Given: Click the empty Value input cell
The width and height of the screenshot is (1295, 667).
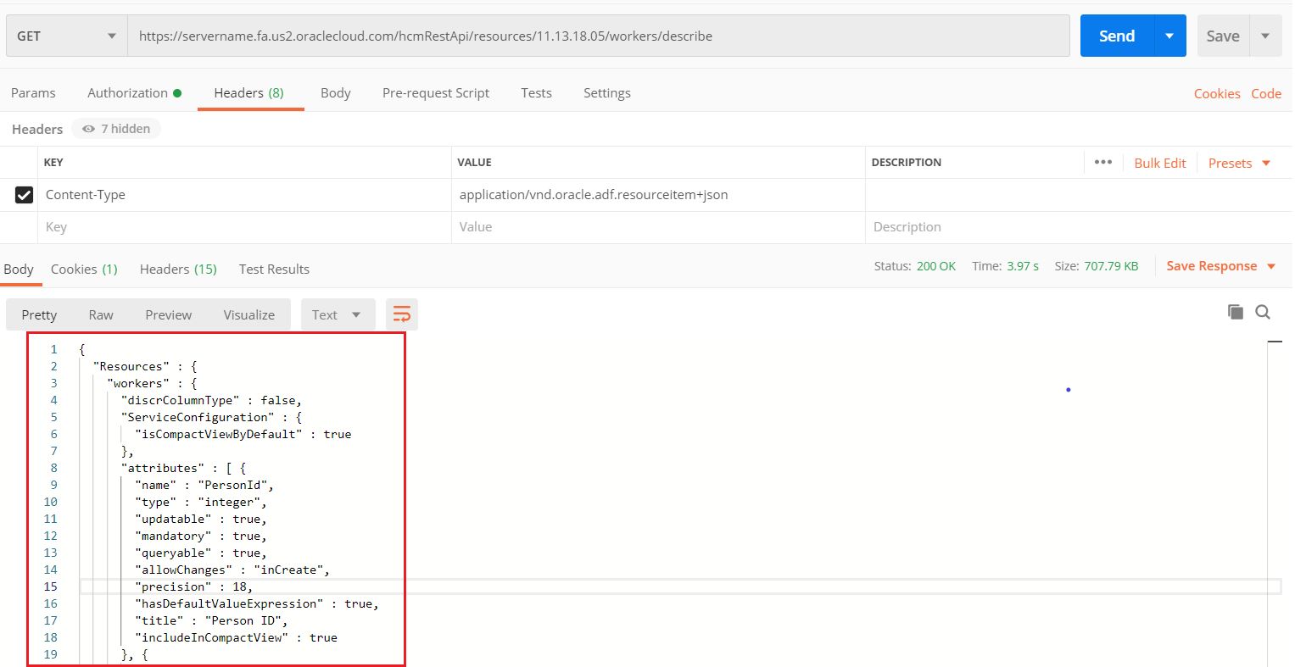Looking at the screenshot, I should click(x=658, y=227).
